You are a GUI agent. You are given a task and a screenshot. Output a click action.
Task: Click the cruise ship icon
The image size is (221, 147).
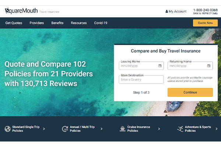tap(123, 129)
